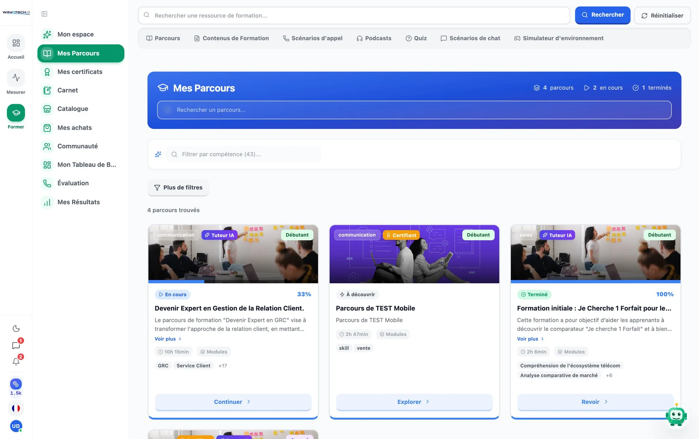The height and width of the screenshot is (439, 699).
Task: Click the 33% progress bar on GRC course
Action: (x=233, y=282)
